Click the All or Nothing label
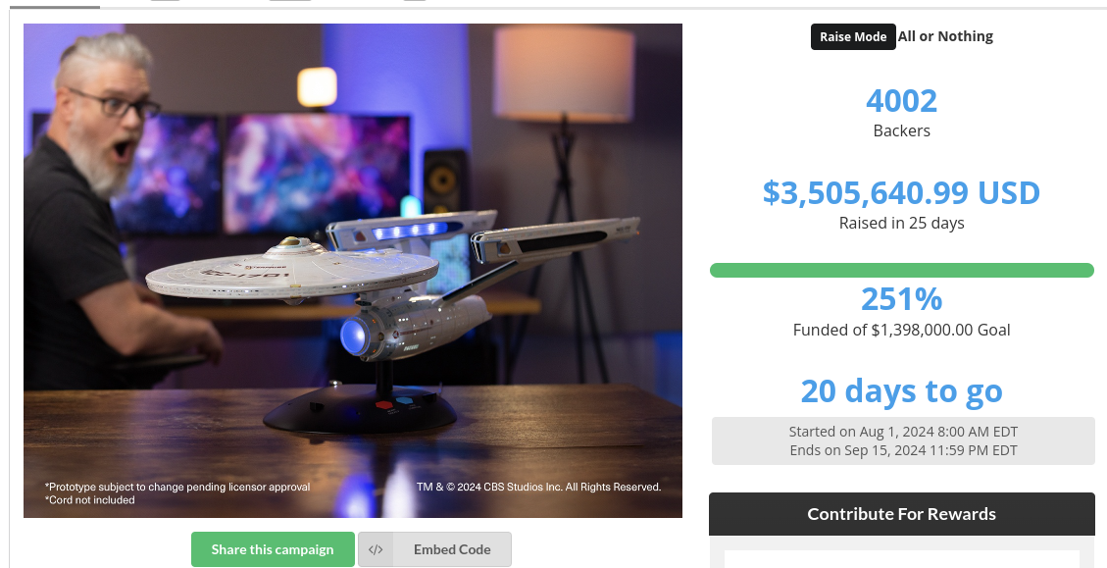This screenshot has width=1107, height=568. pyautogui.click(x=945, y=36)
